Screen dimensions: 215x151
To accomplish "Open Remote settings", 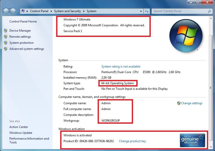I will [20, 37].
